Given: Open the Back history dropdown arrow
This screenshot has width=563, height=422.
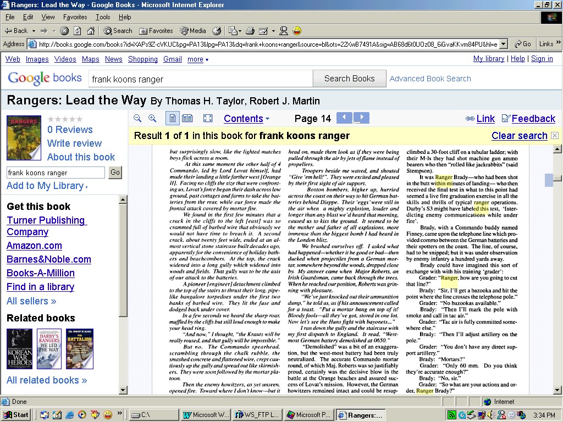Looking at the screenshot, I should click(x=34, y=31).
